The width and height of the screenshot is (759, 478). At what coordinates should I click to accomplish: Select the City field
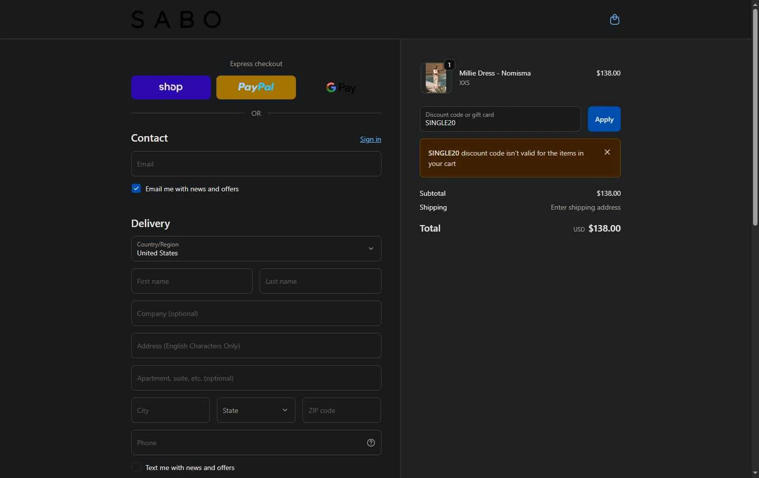point(171,410)
